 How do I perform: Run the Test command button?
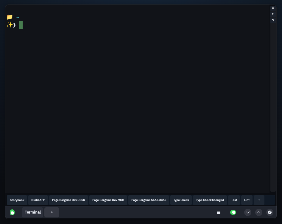(234, 200)
